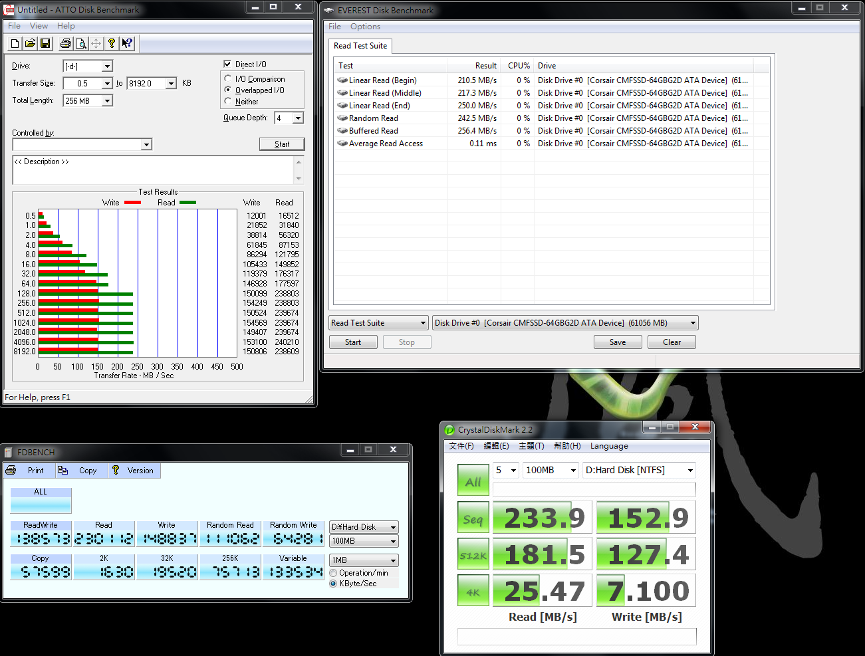Select Neither radio button in ATTO
The height and width of the screenshot is (656, 865).
coord(228,101)
